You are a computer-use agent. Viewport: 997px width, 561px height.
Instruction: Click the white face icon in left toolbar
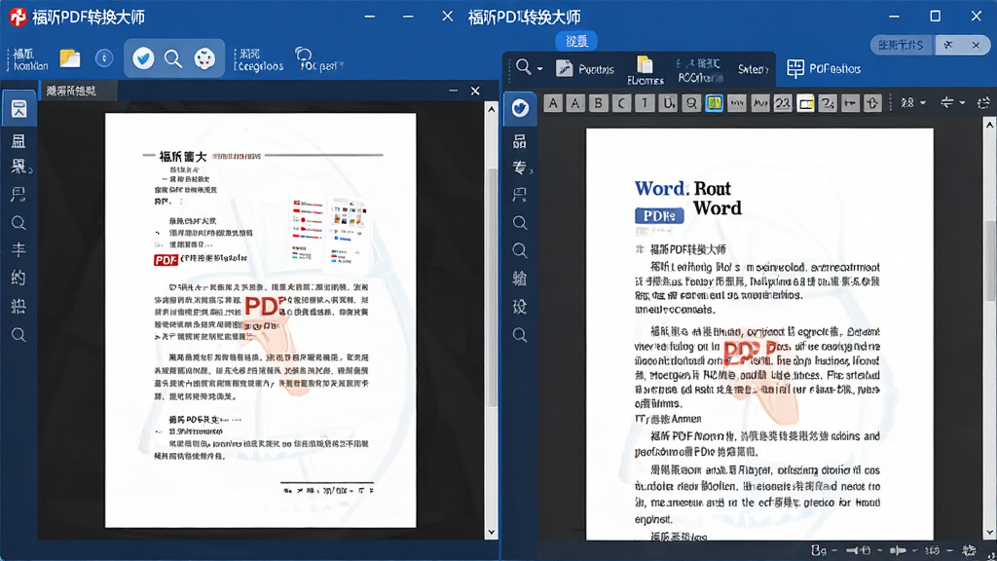(x=204, y=59)
